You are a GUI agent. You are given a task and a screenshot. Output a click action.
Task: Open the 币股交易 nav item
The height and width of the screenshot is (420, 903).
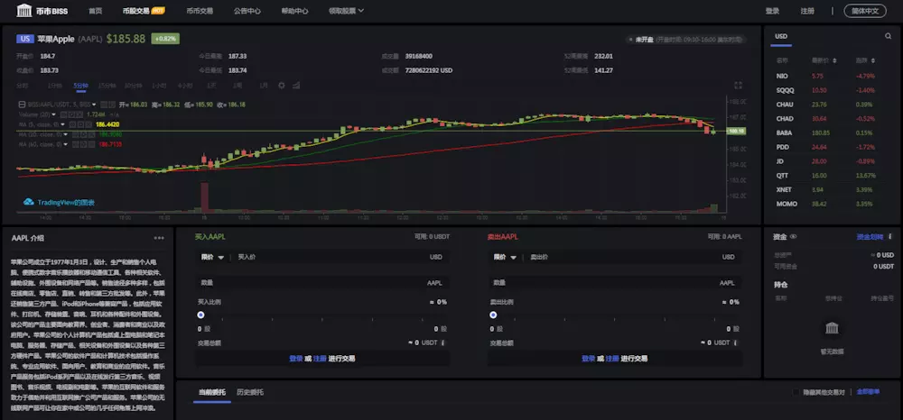136,10
